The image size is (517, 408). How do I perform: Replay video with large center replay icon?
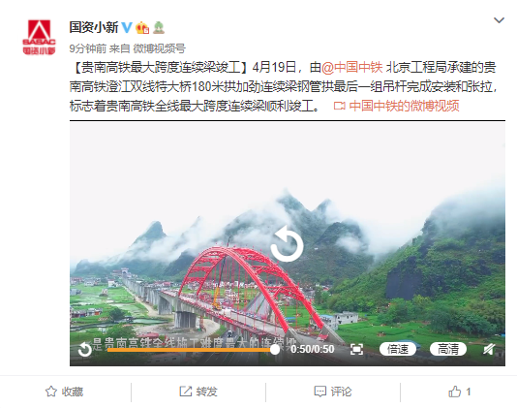[287, 244]
